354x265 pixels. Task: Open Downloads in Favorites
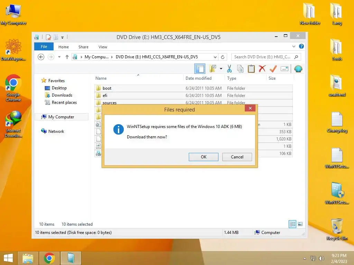pyautogui.click(x=62, y=95)
